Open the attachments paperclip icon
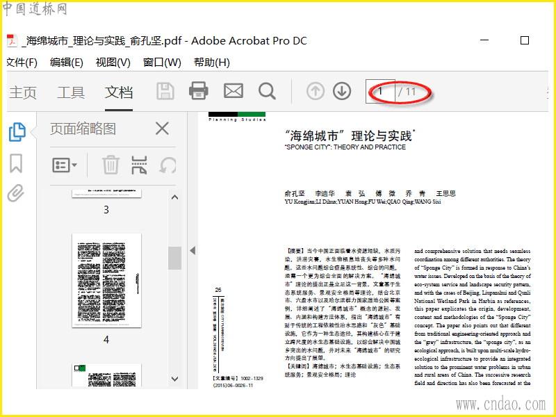 tap(16, 193)
